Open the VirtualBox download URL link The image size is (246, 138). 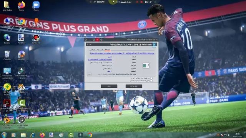[x=122, y=53]
